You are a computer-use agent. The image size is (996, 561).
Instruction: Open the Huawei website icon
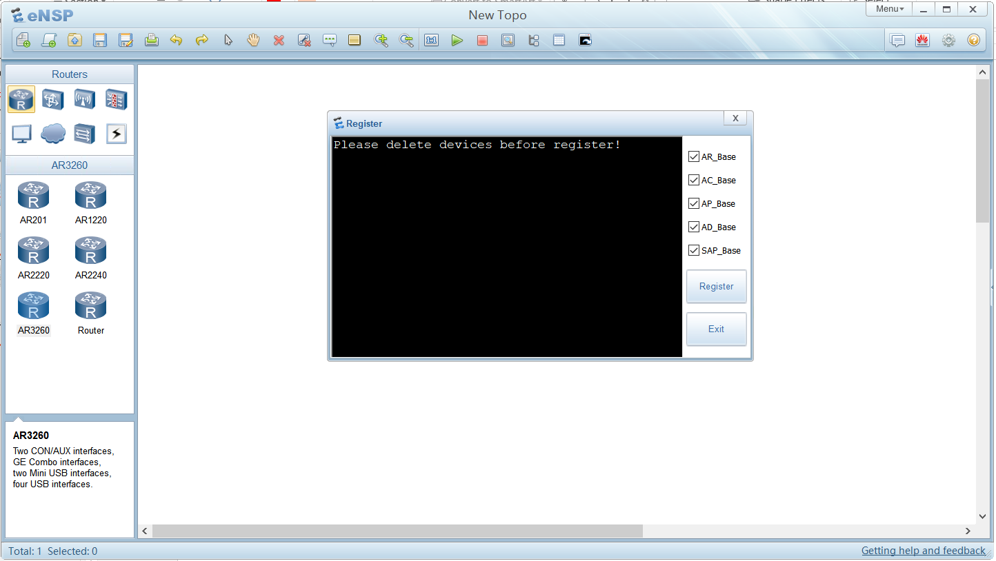[922, 40]
